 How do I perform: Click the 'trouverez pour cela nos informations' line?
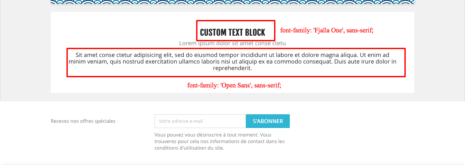(219, 141)
